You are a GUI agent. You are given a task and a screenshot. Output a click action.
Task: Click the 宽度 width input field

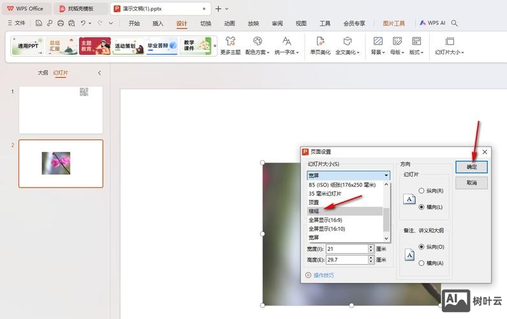click(347, 249)
